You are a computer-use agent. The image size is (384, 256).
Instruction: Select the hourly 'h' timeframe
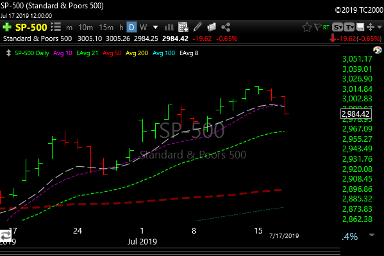121,28
